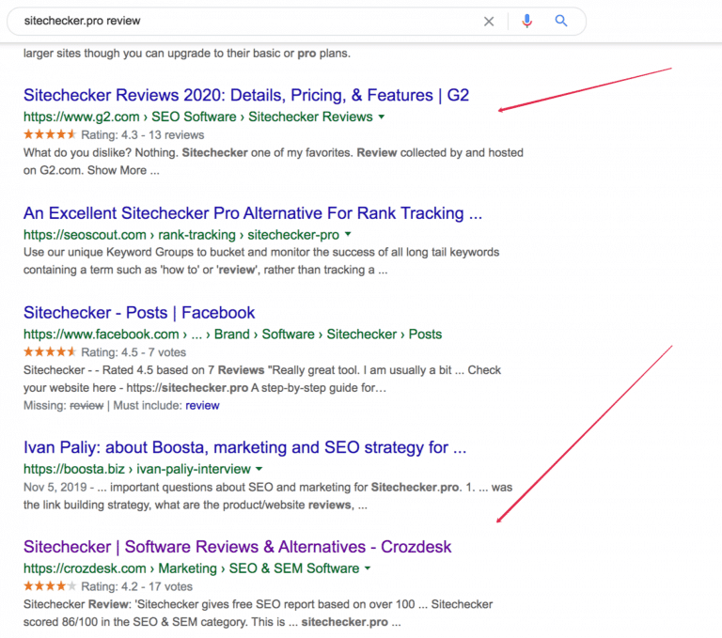Click the https://seoscout.com breadcrumb URL

point(180,235)
